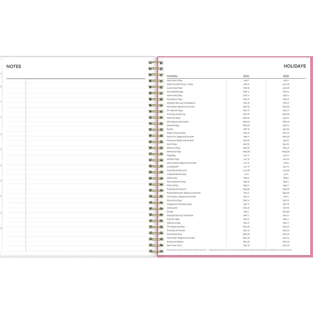Click the Juneteenth holiday entry
313x314 pixels.
172,167
